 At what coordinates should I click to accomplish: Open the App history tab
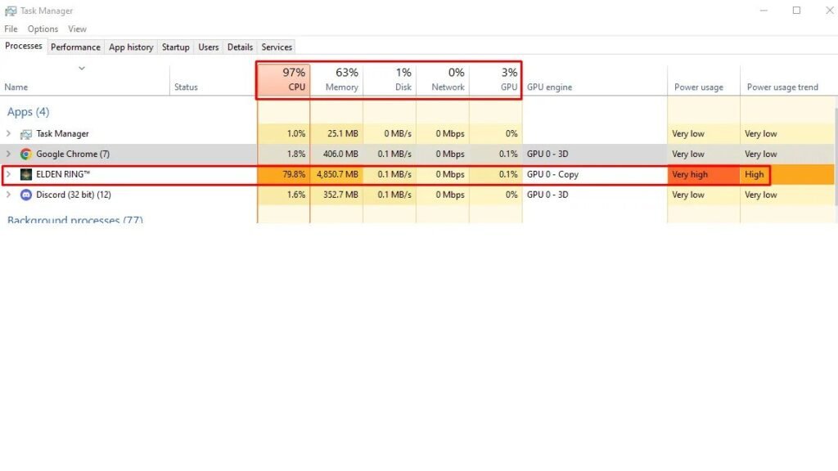[130, 47]
